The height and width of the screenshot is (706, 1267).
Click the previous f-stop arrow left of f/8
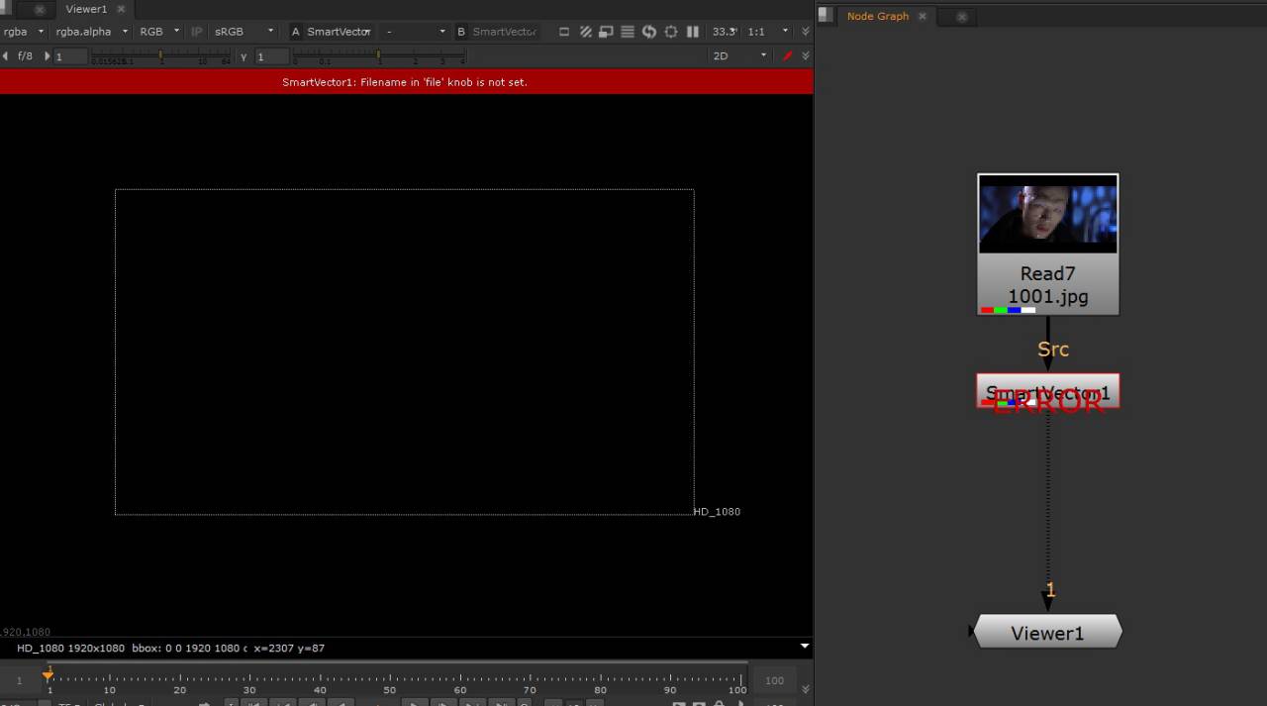(6, 56)
